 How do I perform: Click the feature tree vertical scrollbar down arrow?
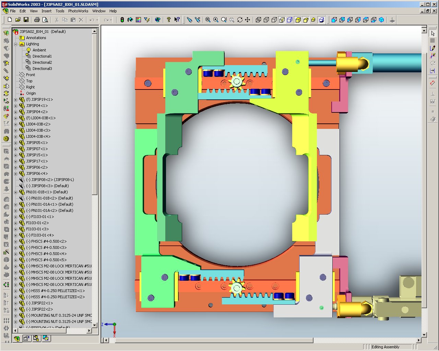click(95, 325)
